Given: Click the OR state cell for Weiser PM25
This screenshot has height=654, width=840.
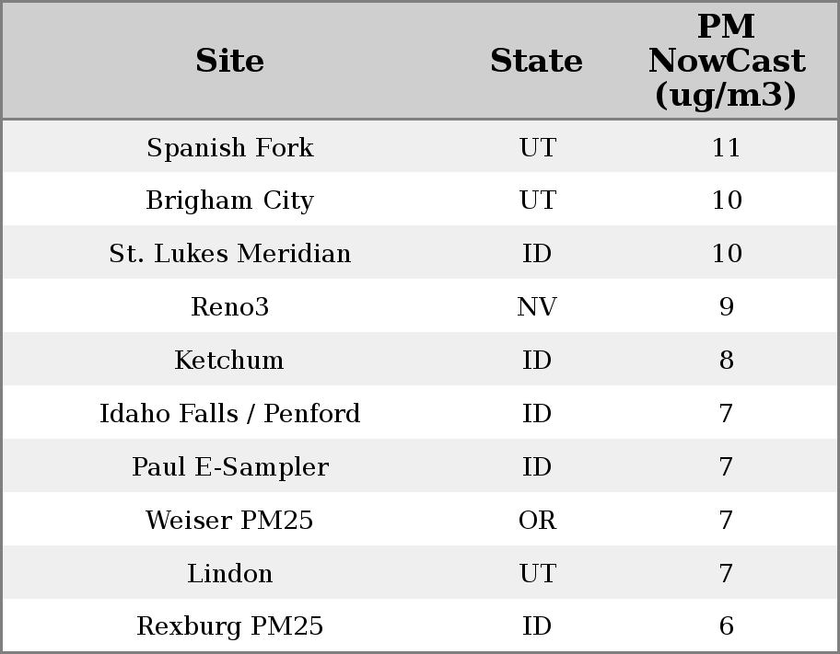Looking at the screenshot, I should (537, 521).
